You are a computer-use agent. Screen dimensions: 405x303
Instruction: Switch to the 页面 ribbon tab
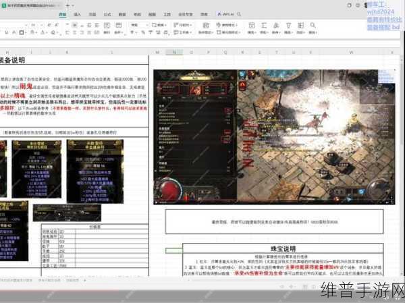pos(92,14)
